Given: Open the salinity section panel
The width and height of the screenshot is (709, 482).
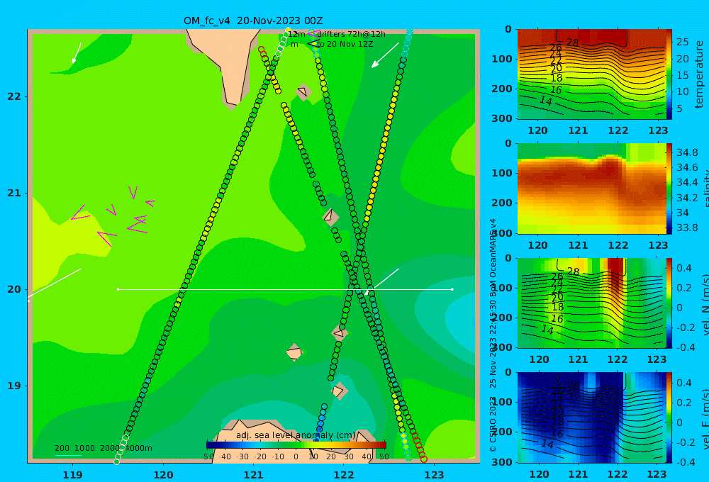Looking at the screenshot, I should pyautogui.click(x=592, y=189).
